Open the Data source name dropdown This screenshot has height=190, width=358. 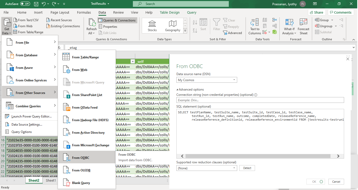[x=207, y=80]
